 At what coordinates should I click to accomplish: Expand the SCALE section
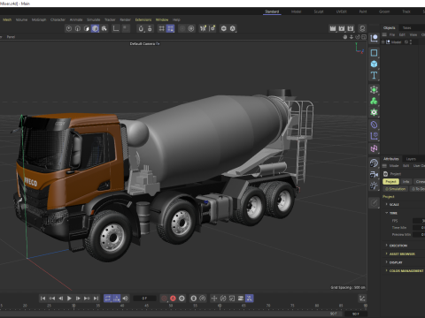coord(387,204)
